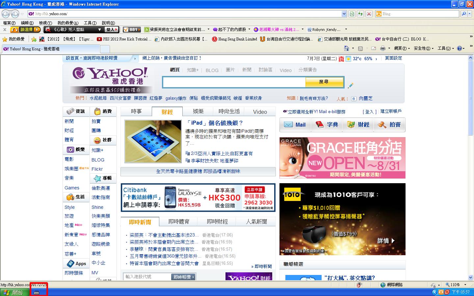
Task: Open the Hang Seng Bank Limited favorite
Action: coord(235,39)
